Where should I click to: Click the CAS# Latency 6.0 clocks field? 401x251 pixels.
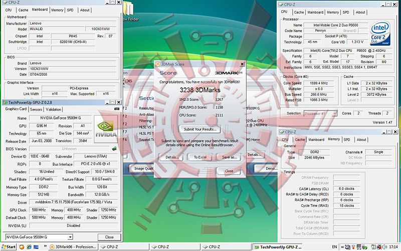coord(346,189)
